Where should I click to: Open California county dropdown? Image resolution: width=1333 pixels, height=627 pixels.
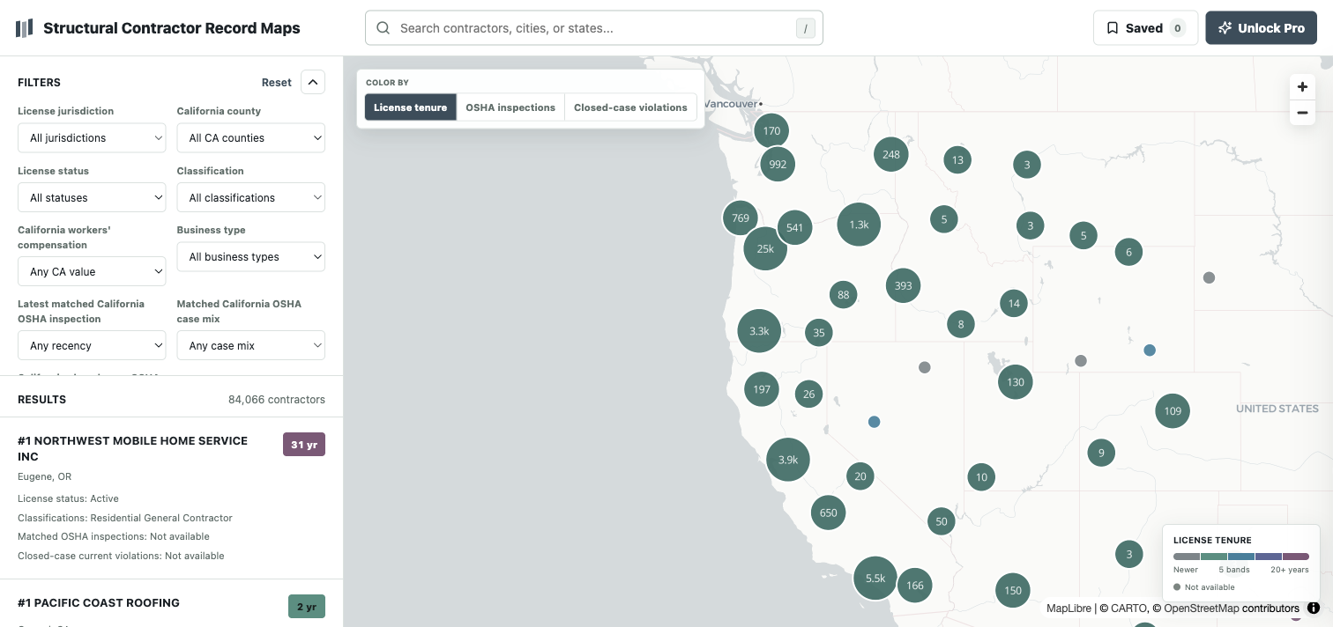click(251, 138)
